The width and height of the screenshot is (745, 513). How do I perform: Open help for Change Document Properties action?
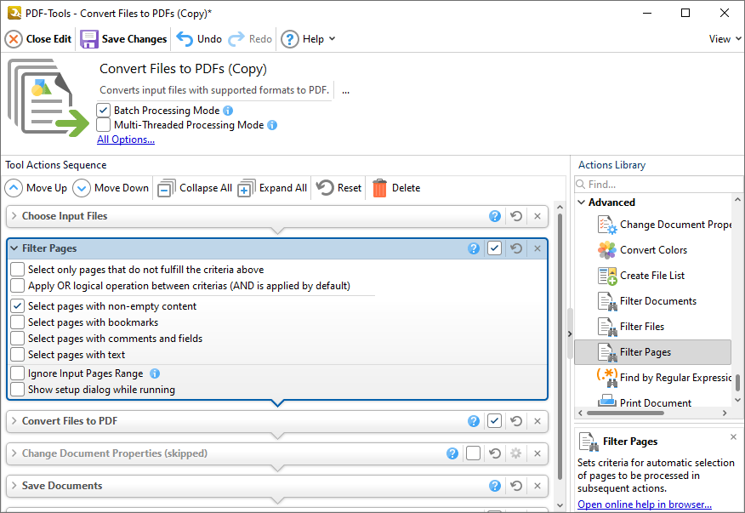(452, 453)
